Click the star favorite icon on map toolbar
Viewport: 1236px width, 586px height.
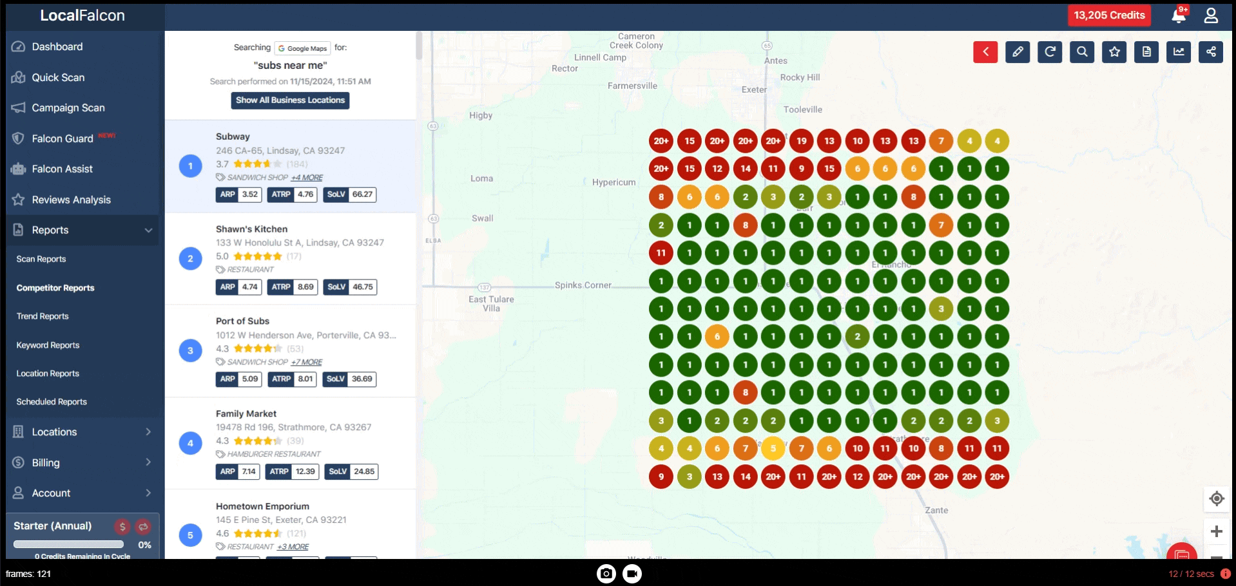[1114, 52]
